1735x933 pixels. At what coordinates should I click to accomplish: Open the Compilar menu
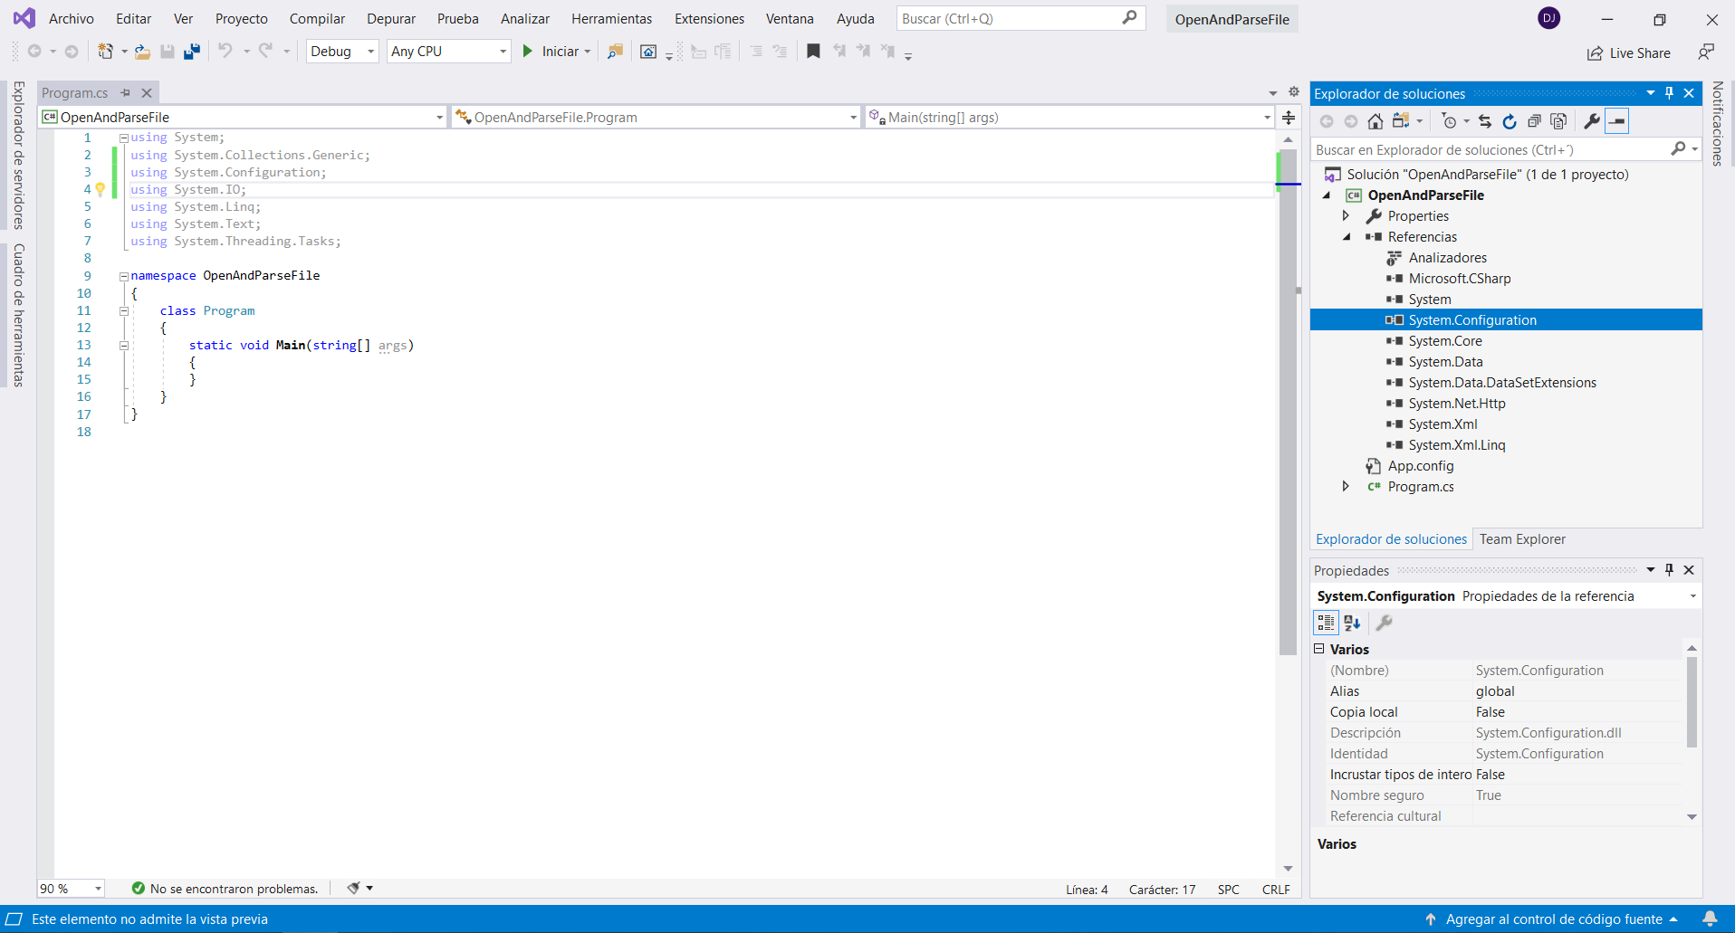pos(317,19)
